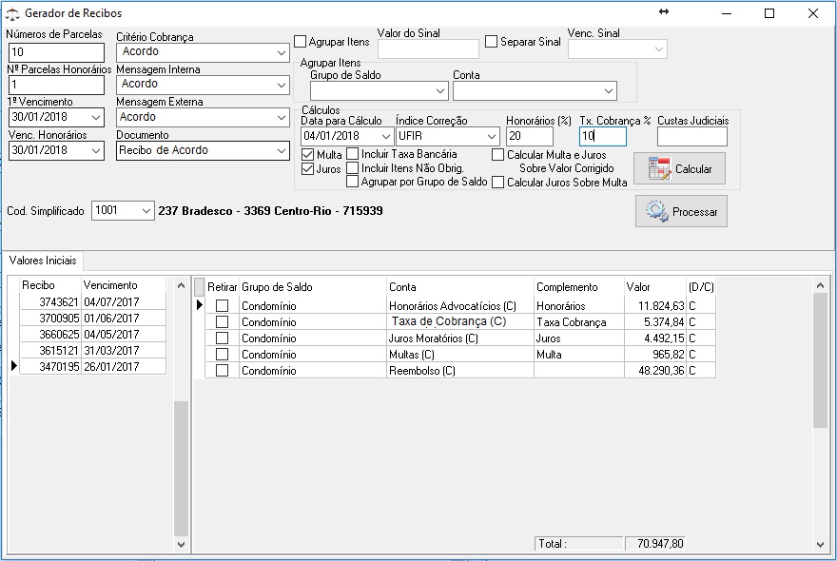Click the scales app icon in title bar
The width and height of the screenshot is (837, 561).
pyautogui.click(x=12, y=14)
